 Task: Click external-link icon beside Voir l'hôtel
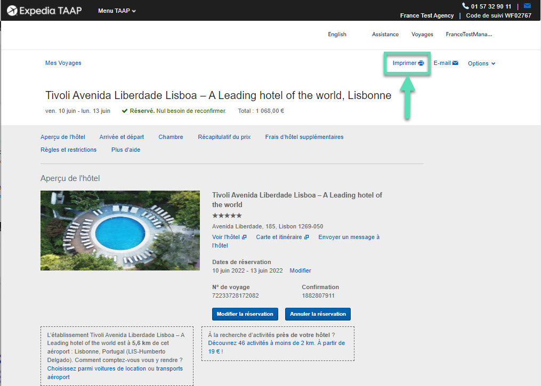(244, 237)
